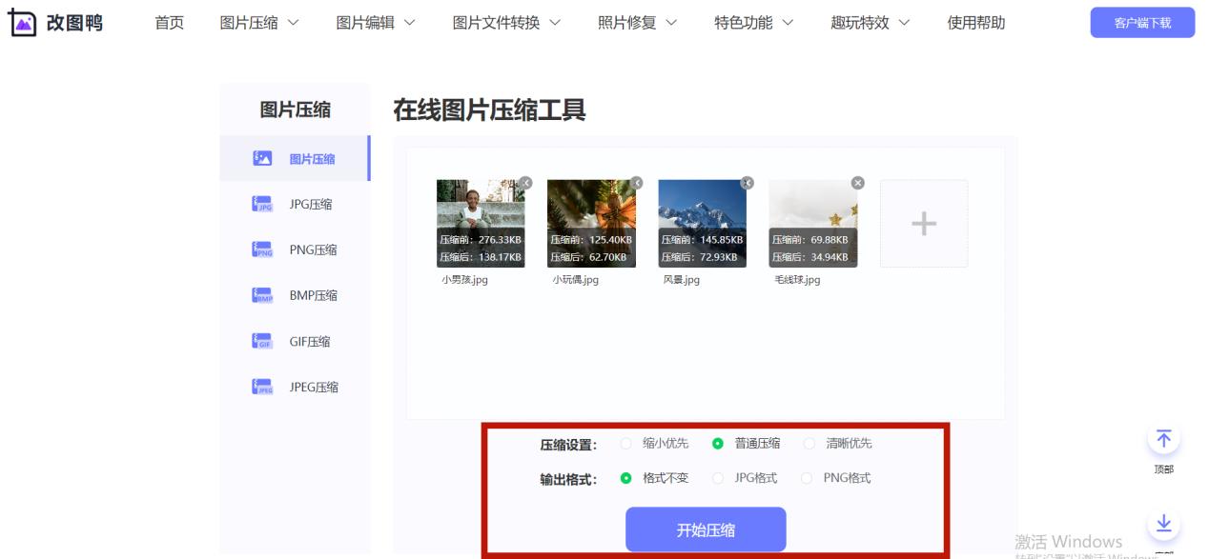Select the 缩小优先 compression setting

(625, 443)
